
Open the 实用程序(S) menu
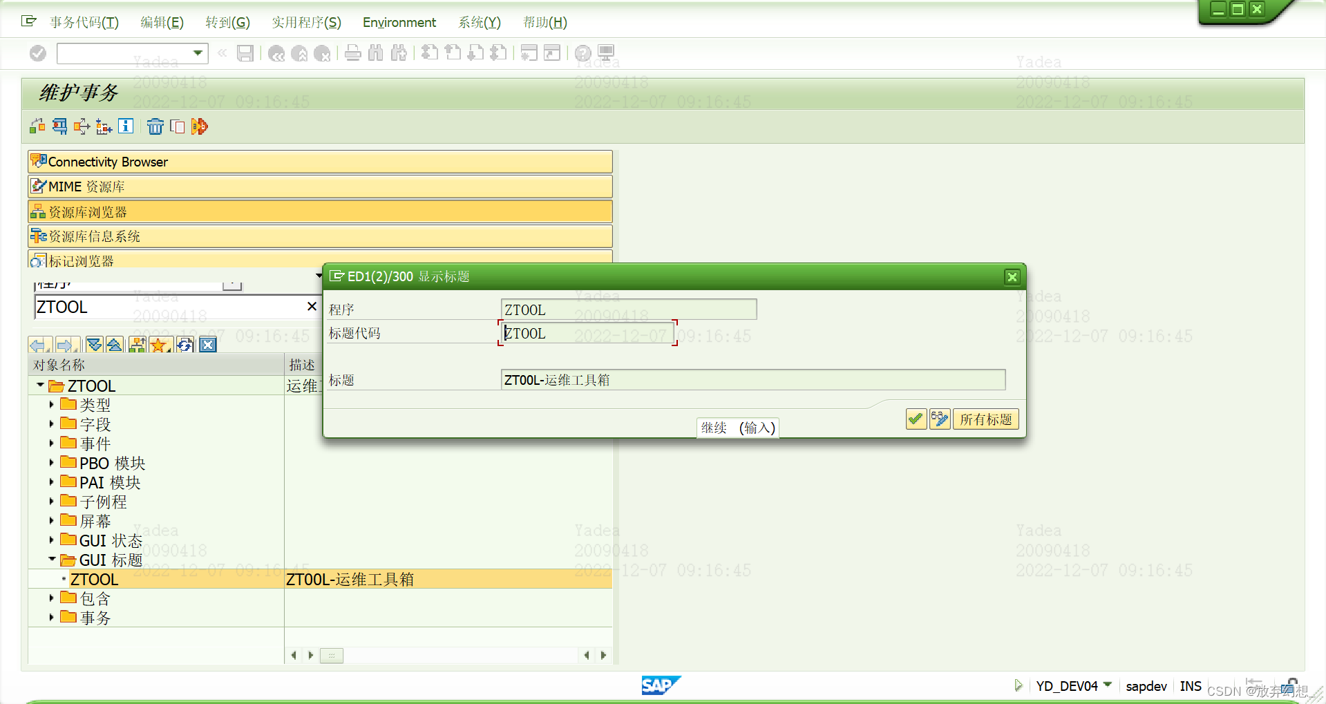(306, 22)
